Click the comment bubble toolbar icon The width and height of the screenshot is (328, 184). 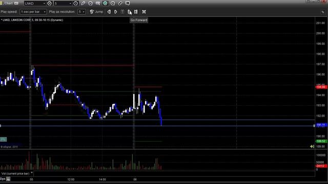tap(128, 4)
